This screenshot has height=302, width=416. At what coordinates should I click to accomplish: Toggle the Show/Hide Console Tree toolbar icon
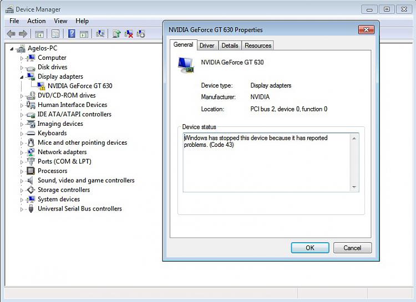coord(39,34)
